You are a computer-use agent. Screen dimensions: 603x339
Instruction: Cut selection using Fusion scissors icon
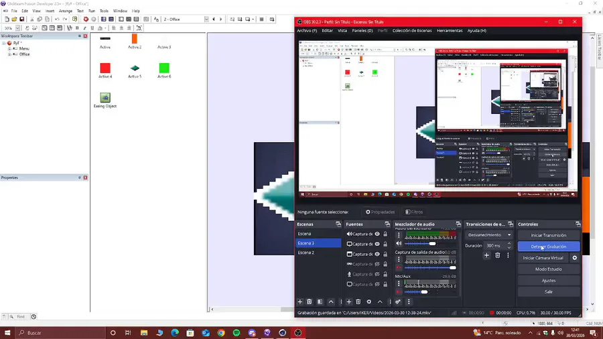[x=32, y=19]
